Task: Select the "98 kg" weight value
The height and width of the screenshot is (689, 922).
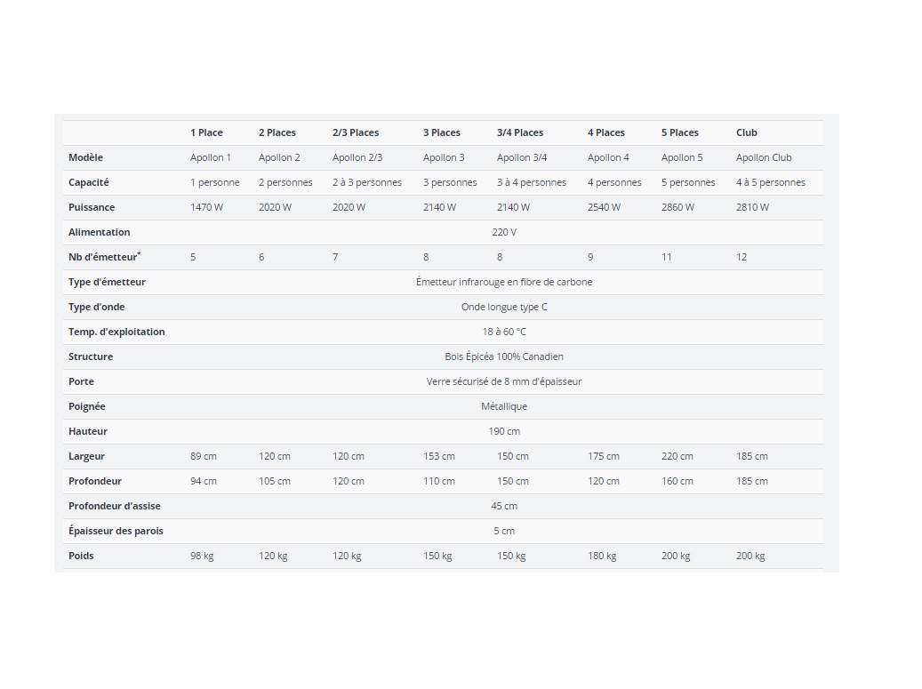Action: [201, 556]
